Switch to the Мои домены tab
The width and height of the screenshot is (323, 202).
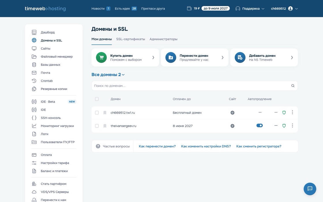[102, 39]
